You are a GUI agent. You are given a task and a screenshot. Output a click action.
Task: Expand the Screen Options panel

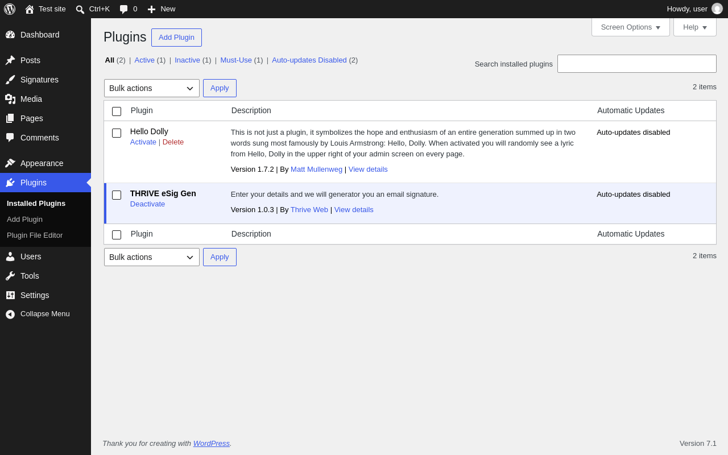(x=631, y=27)
